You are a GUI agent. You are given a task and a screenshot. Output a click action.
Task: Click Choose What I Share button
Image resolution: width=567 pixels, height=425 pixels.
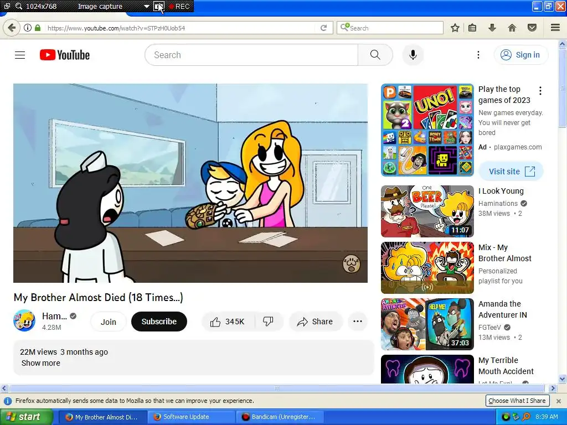pos(517,401)
